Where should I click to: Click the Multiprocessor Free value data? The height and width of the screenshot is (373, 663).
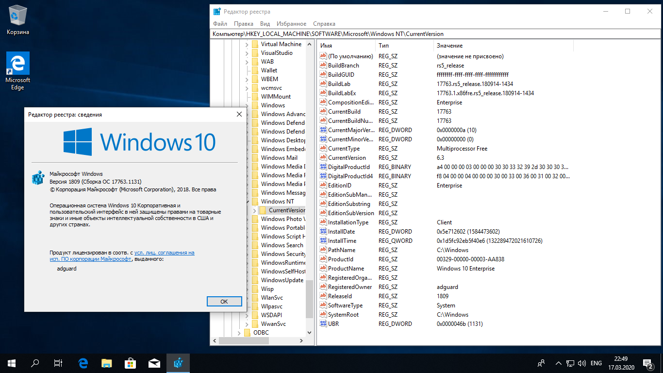click(462, 149)
